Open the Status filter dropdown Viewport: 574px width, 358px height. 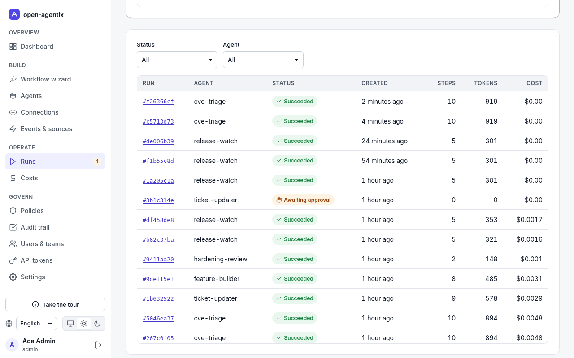pos(177,60)
